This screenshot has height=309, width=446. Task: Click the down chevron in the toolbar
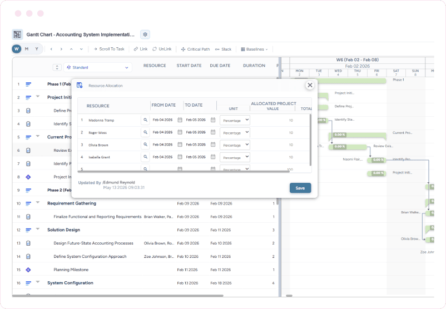tap(81, 49)
